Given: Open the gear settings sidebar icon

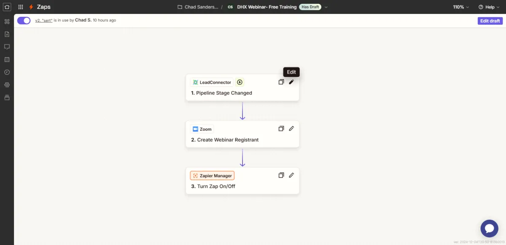Looking at the screenshot, I should [7, 84].
